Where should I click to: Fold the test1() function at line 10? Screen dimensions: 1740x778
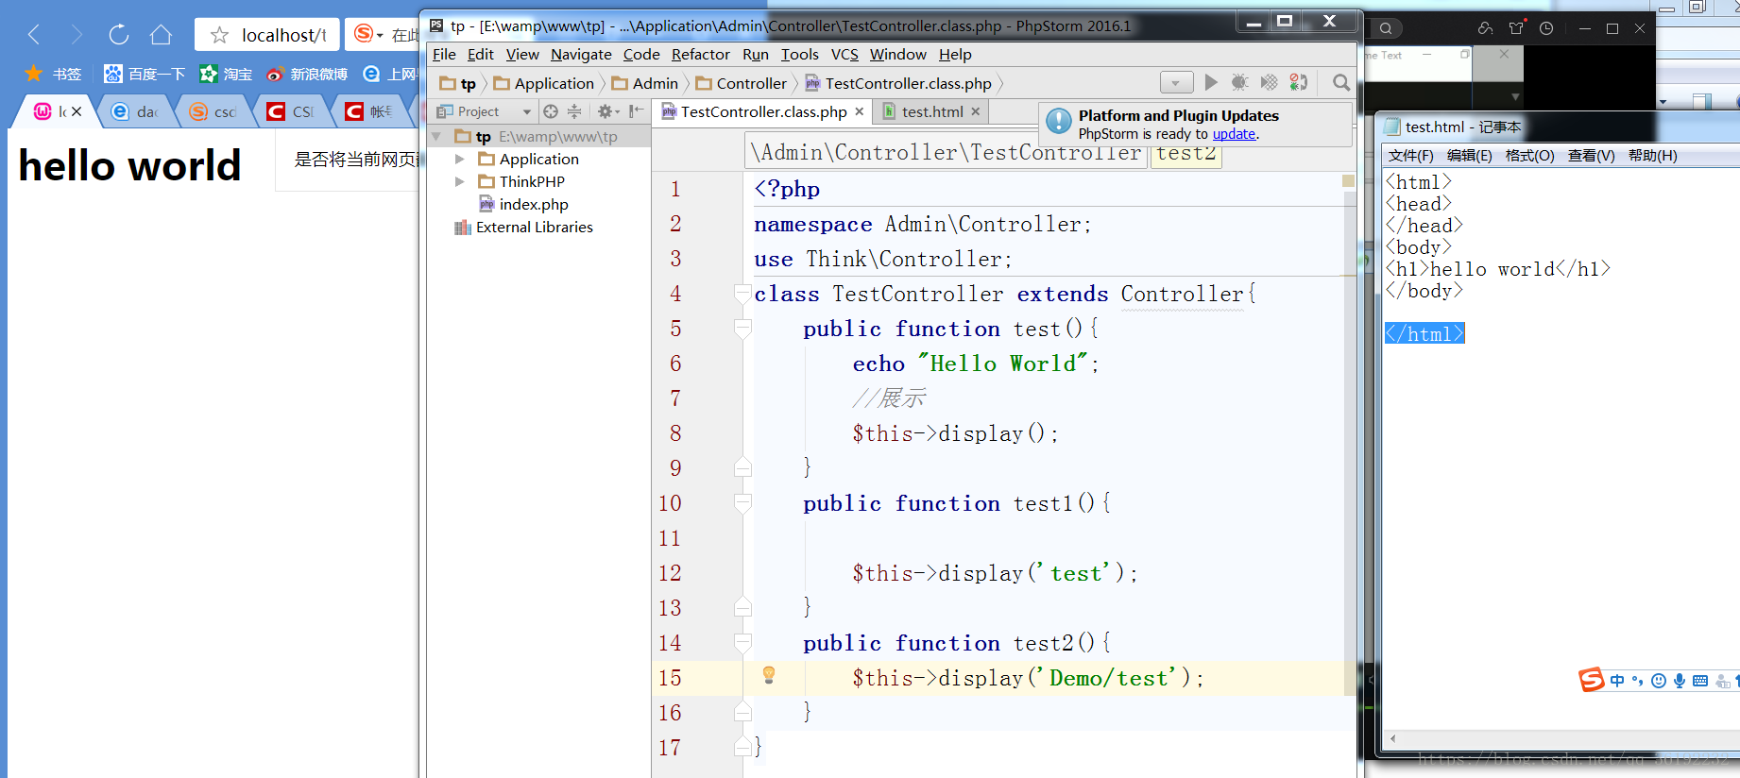pos(742,503)
